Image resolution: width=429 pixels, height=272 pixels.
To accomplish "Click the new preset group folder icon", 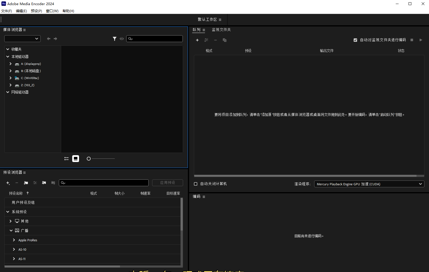I will (26, 183).
